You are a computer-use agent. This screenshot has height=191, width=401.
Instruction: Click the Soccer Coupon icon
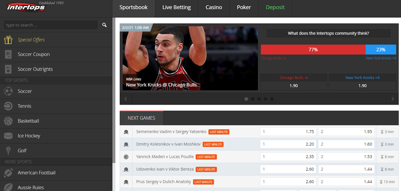[x=8, y=54]
